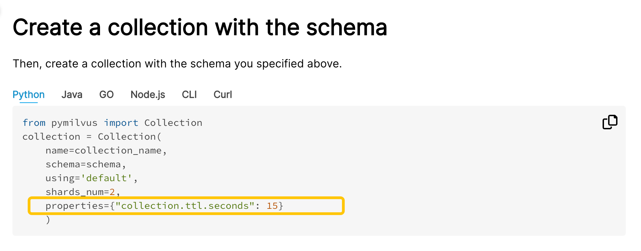Copy the Python snippet using the clipboard icon
The image size is (641, 251).
(x=610, y=122)
